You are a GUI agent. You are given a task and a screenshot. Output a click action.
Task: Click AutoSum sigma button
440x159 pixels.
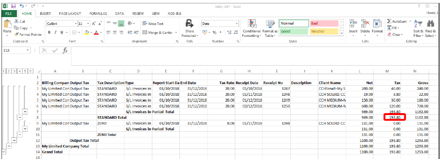[397, 21]
